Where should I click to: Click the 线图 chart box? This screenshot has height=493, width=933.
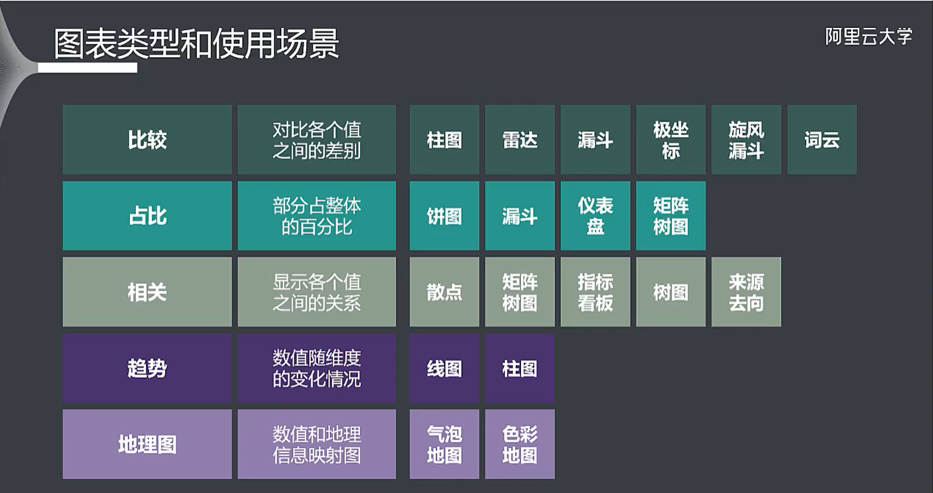(x=445, y=368)
